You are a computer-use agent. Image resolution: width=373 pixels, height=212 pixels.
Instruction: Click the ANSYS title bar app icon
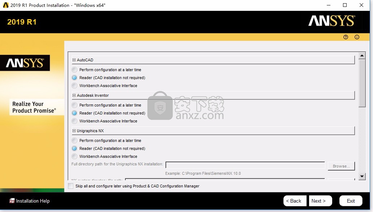[6, 5]
